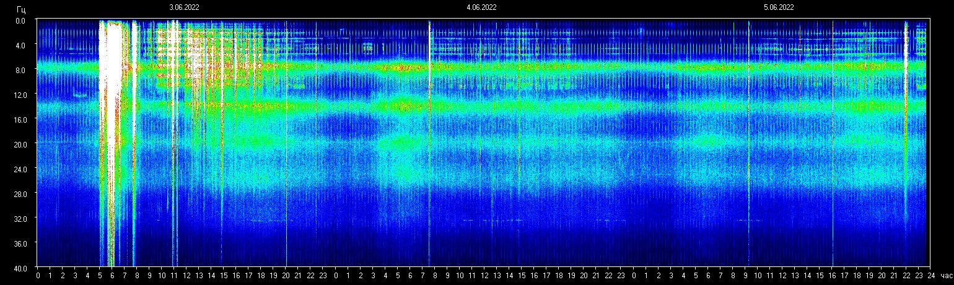Select the 28.0 frequency axis label
Image resolution: width=954 pixels, height=285 pixels.
coord(20,193)
